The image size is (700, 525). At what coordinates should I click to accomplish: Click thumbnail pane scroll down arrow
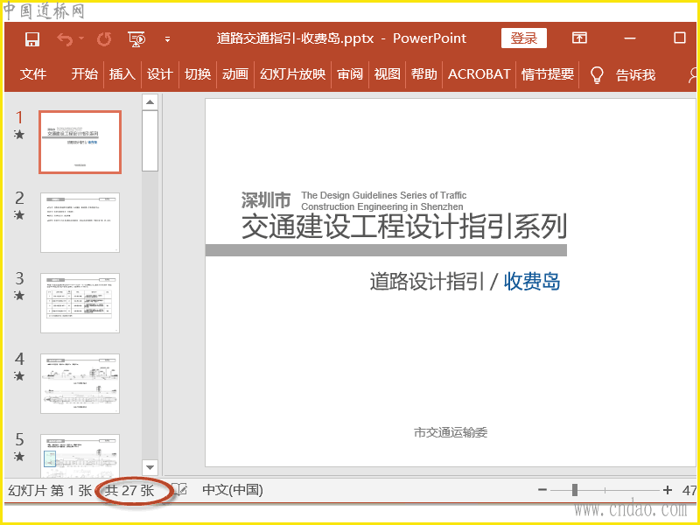coord(150,467)
